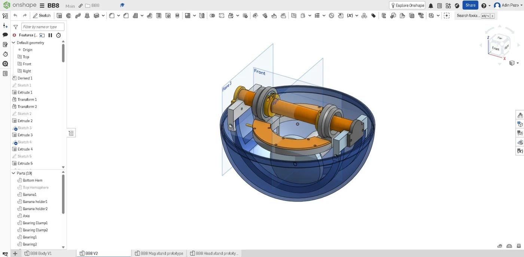Click the filter funnel icon
Image resolution: width=524 pixels, height=257 pixels.
coord(16,27)
